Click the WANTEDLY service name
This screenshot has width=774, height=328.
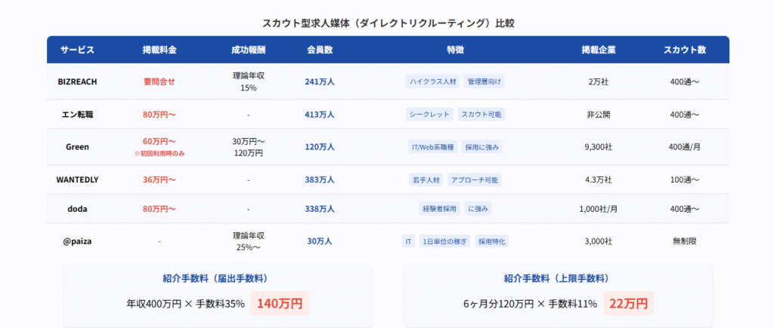(77, 179)
